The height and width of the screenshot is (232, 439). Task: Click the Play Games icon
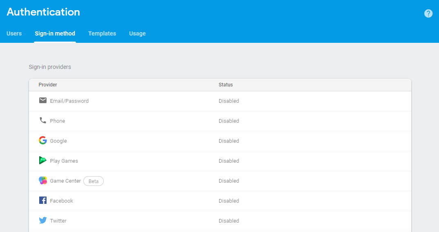43,160
